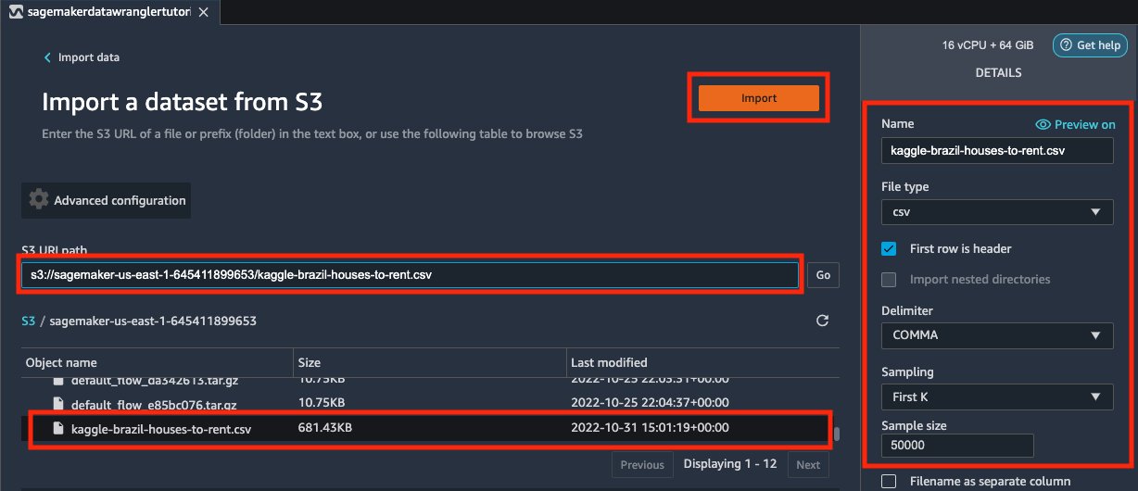The width and height of the screenshot is (1138, 491).
Task: Click the S3 breadcrumb link
Action: (28, 321)
